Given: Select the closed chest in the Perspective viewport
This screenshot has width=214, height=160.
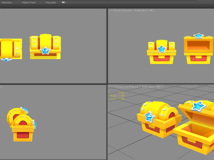Looking at the screenshot, I should pos(159,119).
